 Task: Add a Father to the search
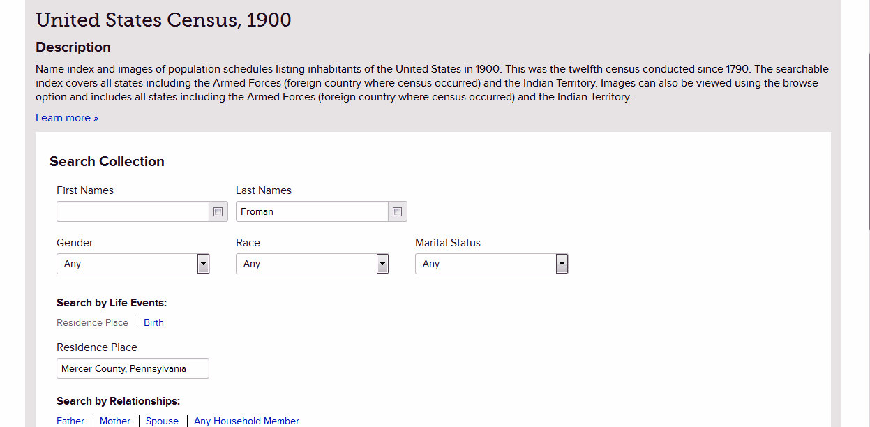point(70,421)
